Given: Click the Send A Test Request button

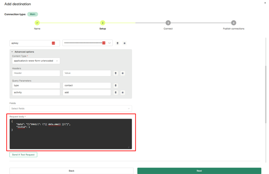Looking at the screenshot, I should coord(23,154).
